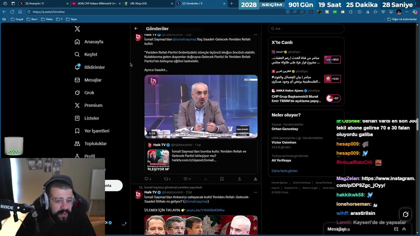This screenshot has width=420, height=236.
Task: Expand the Mesajlar dock panel
Action: point(404,229)
